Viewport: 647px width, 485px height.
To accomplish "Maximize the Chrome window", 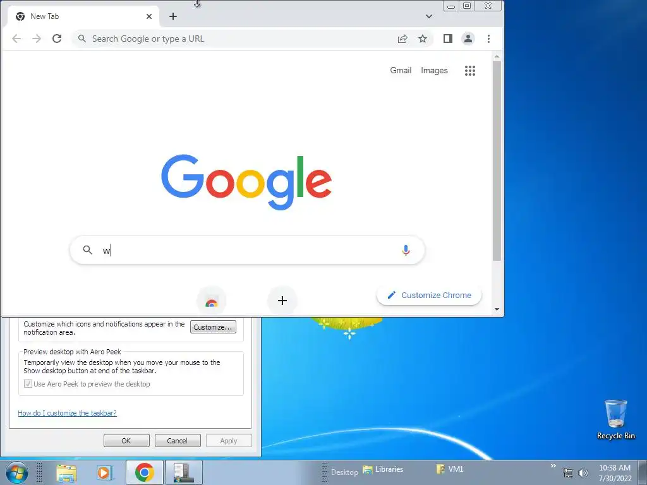I will click(x=467, y=6).
